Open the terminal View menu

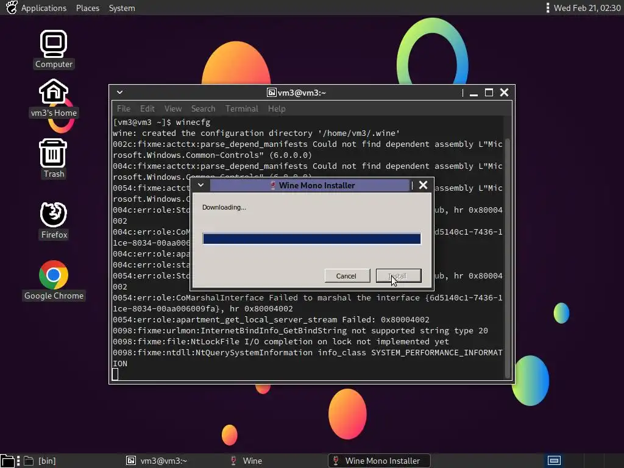pyautogui.click(x=173, y=108)
